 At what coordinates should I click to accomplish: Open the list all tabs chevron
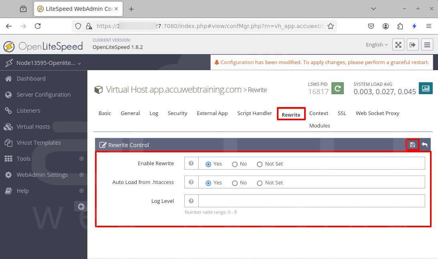(x=373, y=9)
